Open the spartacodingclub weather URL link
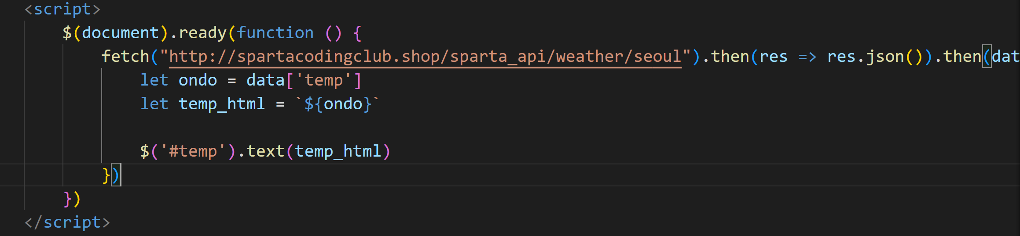Image resolution: width=1020 pixels, height=236 pixels. [x=425, y=57]
